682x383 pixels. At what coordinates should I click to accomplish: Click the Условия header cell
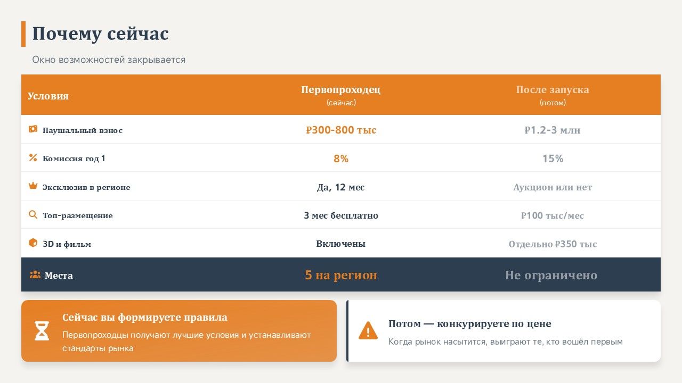tap(48, 96)
